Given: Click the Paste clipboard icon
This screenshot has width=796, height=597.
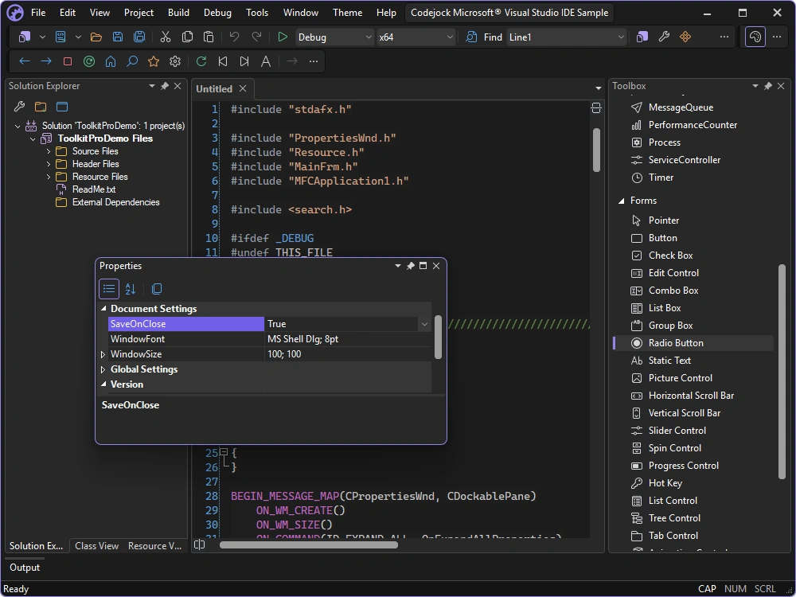Looking at the screenshot, I should click(208, 37).
